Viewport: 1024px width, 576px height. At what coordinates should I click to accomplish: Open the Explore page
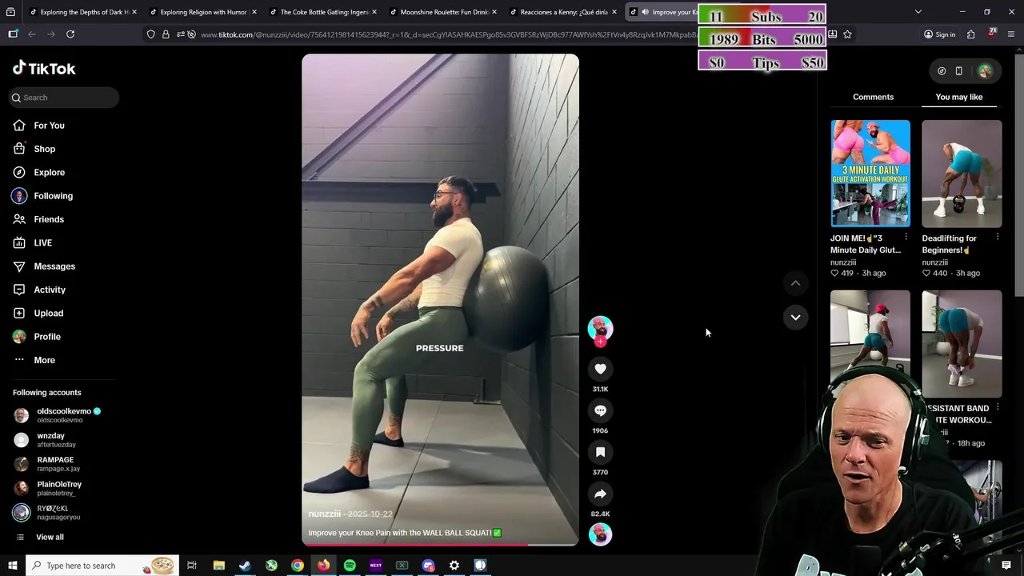click(x=49, y=172)
